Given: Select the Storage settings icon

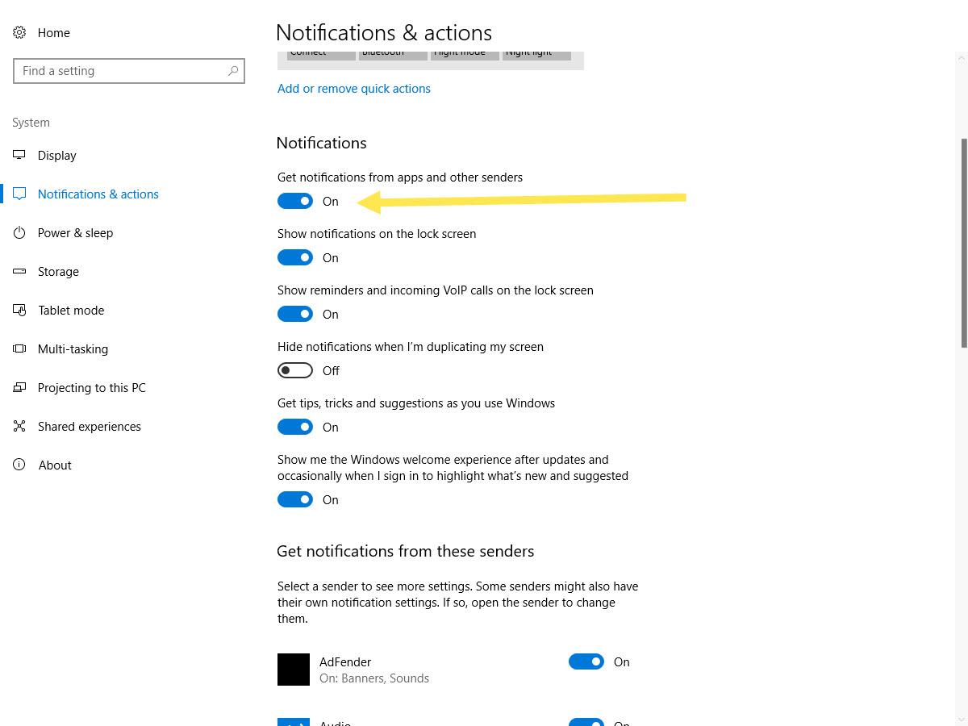Looking at the screenshot, I should (19, 271).
